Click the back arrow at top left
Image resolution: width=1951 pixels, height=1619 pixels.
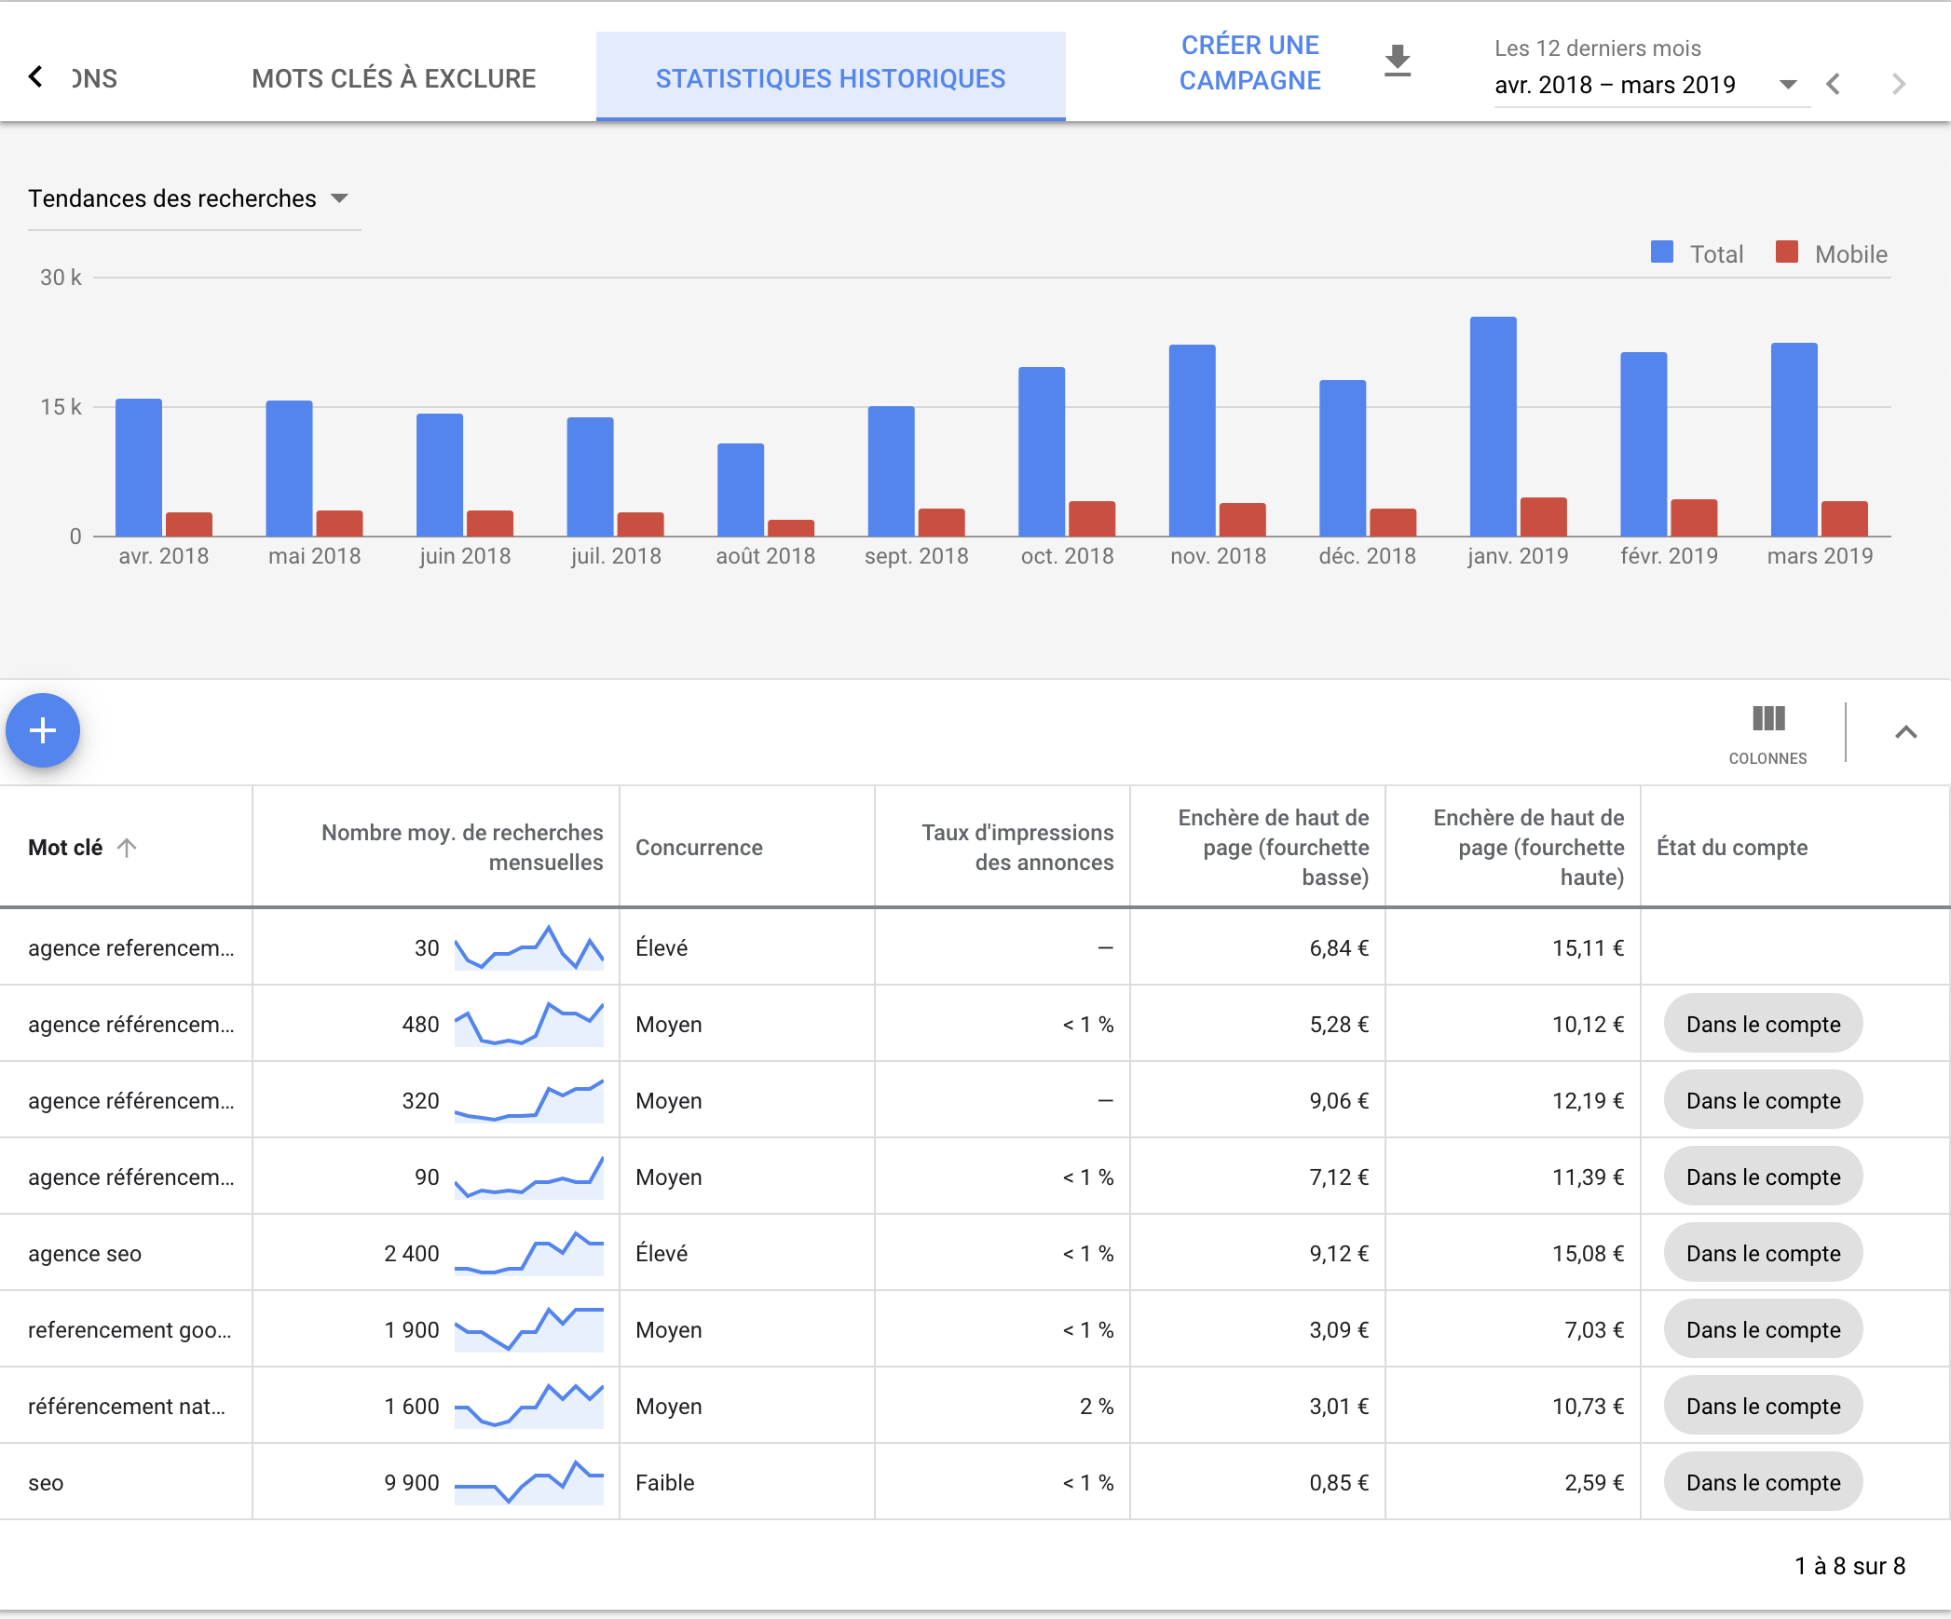tap(35, 77)
